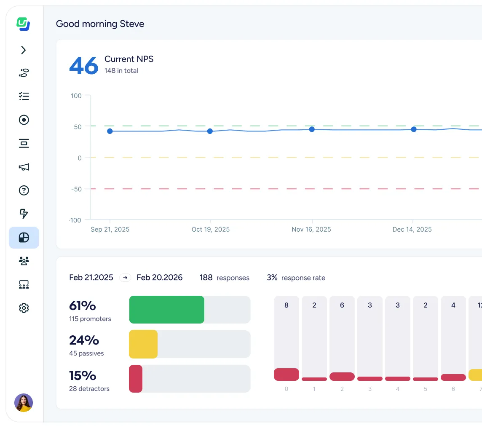482x428 pixels.
Task: Open the checklists icon in sidebar
Action: point(24,96)
